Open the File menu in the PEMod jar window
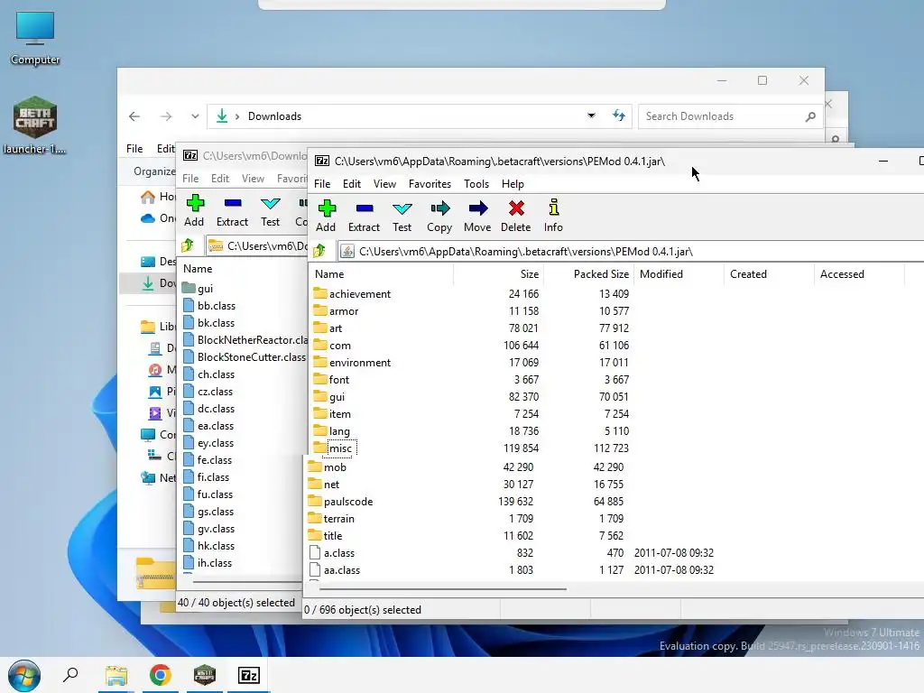 [x=322, y=184]
